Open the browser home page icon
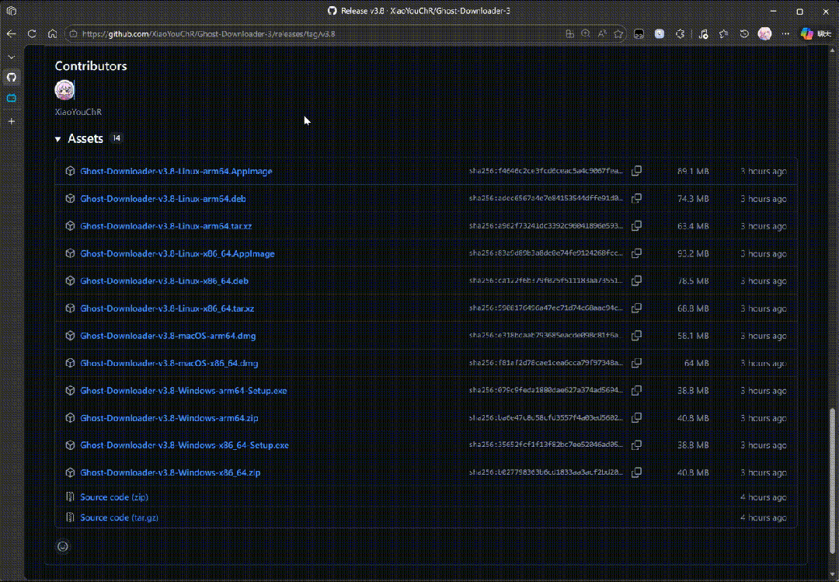 53,33
